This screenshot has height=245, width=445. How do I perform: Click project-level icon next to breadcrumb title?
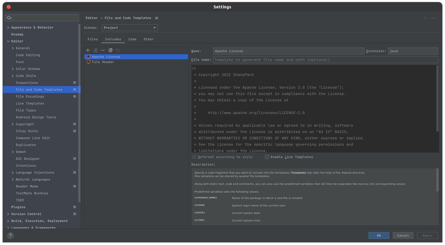pyautogui.click(x=157, y=18)
